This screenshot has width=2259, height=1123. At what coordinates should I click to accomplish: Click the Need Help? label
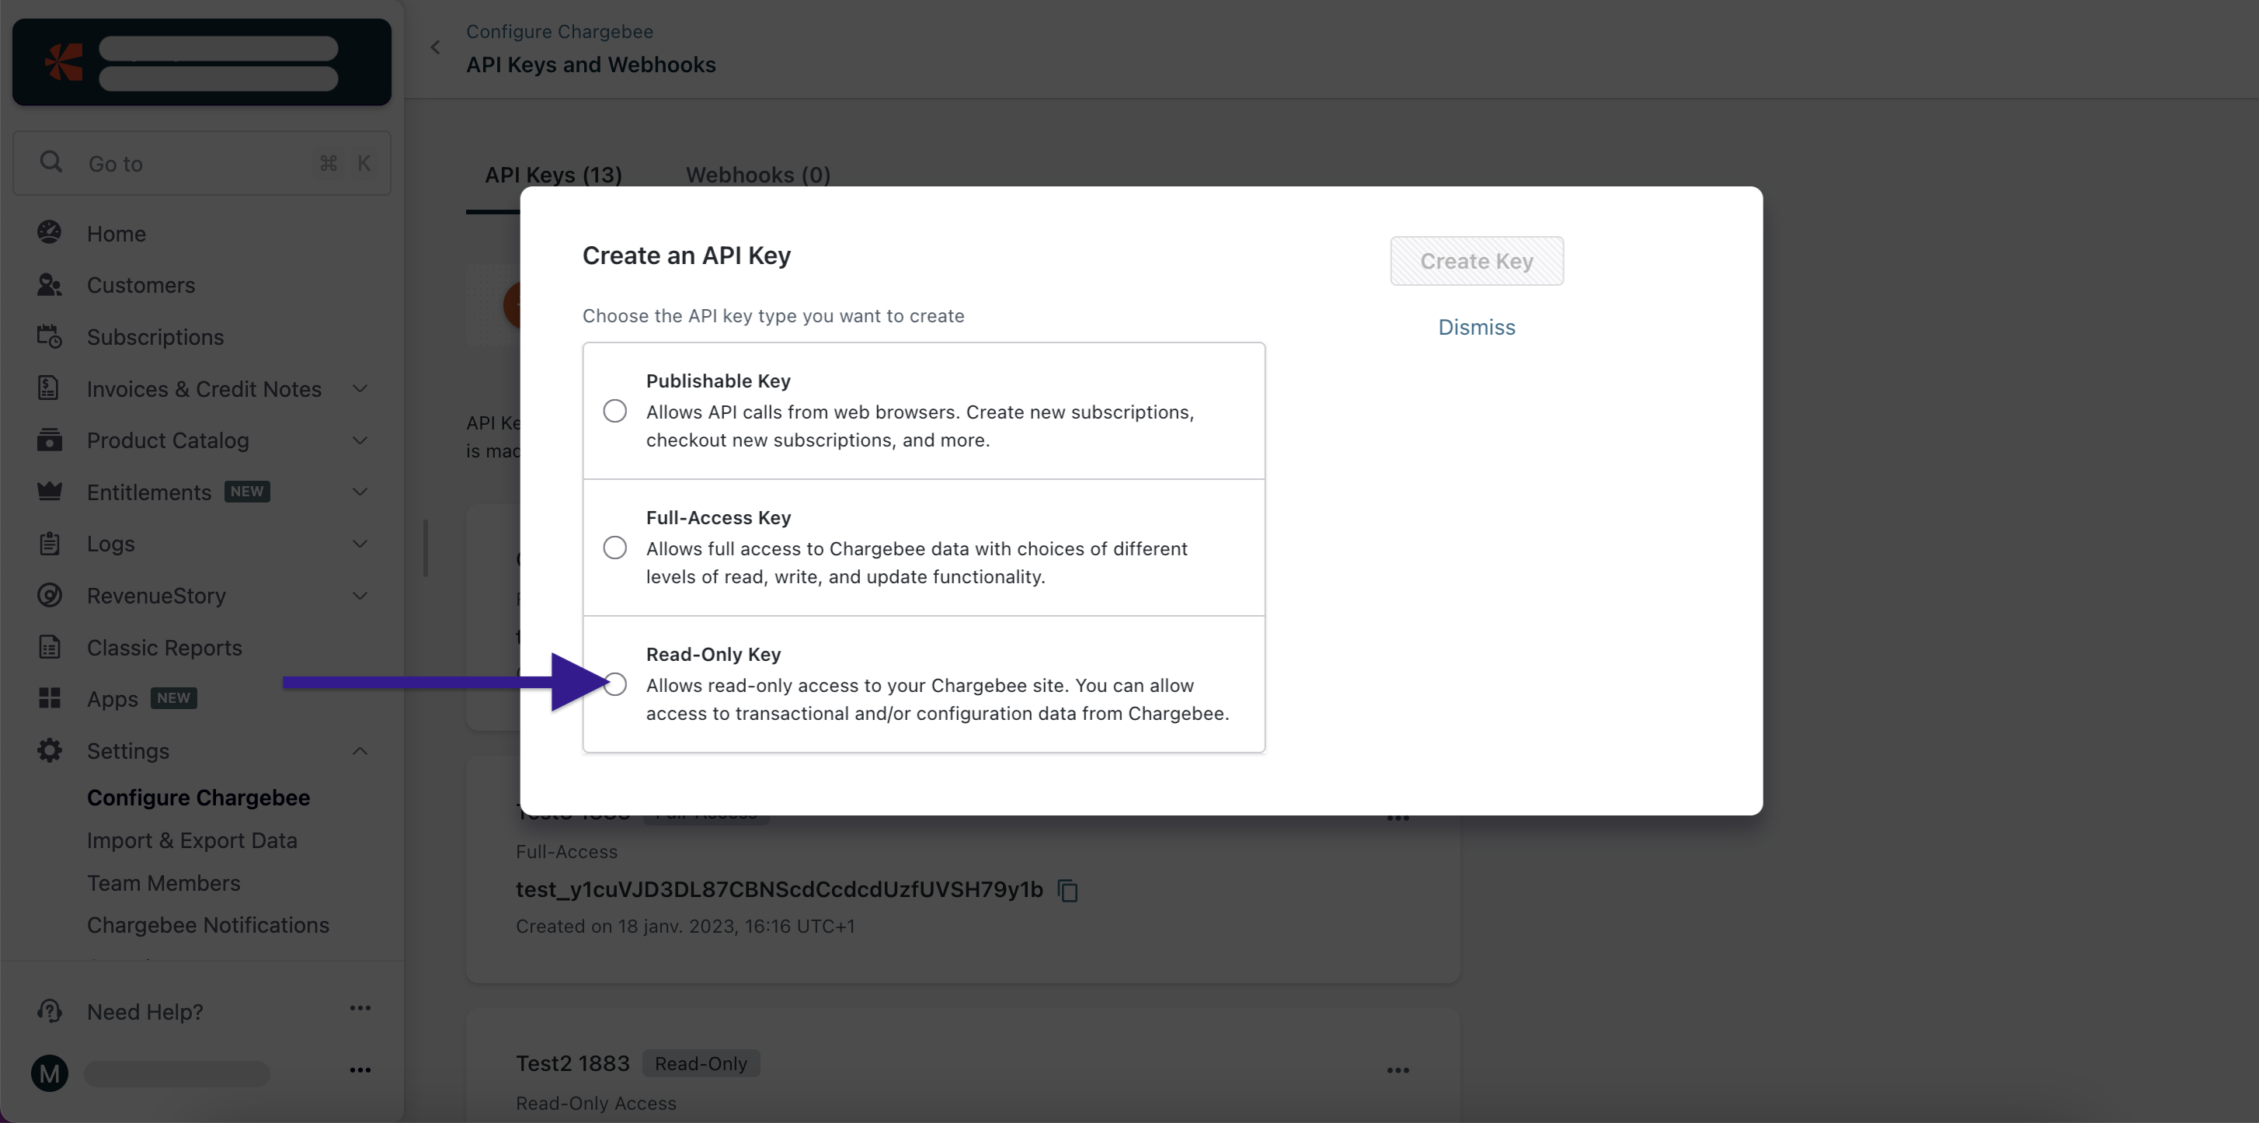pos(144,1012)
